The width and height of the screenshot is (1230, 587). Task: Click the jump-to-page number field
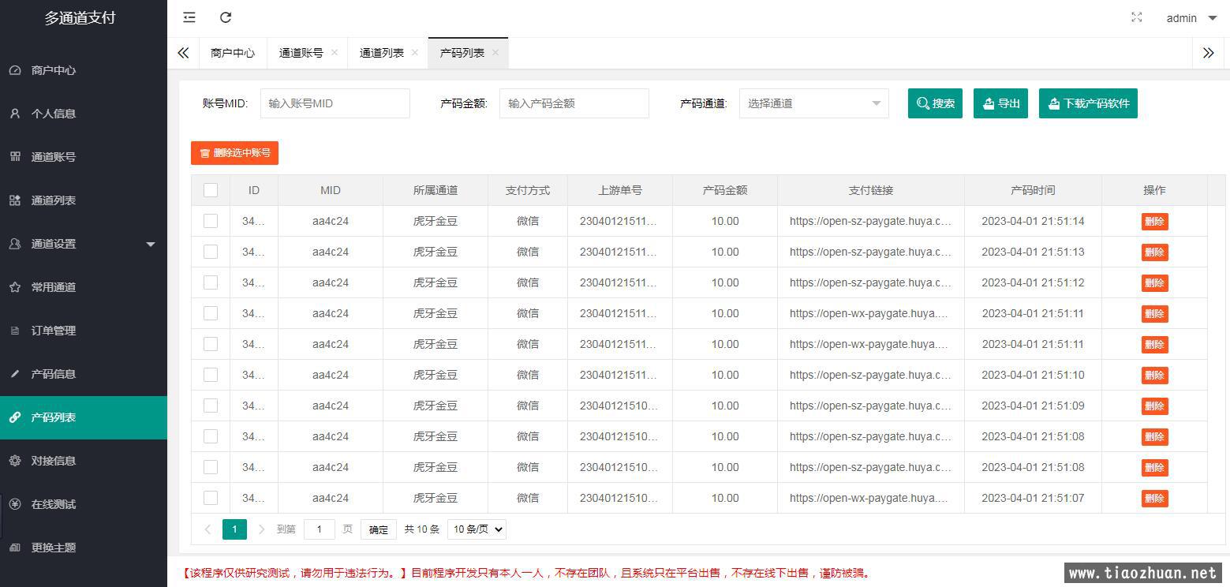[320, 529]
